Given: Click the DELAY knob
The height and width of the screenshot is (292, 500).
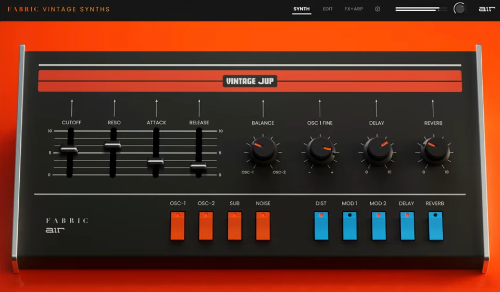Looking at the screenshot, I should point(377,151).
